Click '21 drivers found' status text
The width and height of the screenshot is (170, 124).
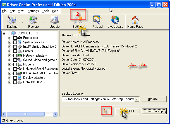coord(13,120)
